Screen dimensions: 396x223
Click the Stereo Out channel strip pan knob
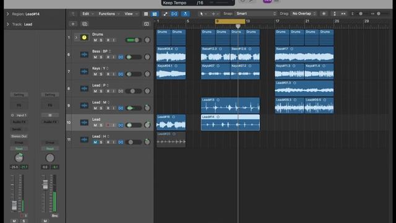(x=50, y=158)
